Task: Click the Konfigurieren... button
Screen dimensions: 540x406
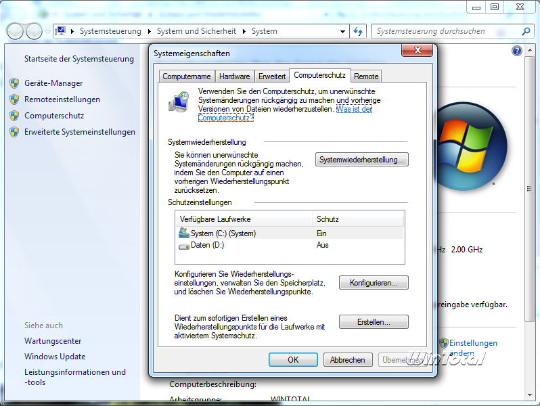Action: (374, 283)
